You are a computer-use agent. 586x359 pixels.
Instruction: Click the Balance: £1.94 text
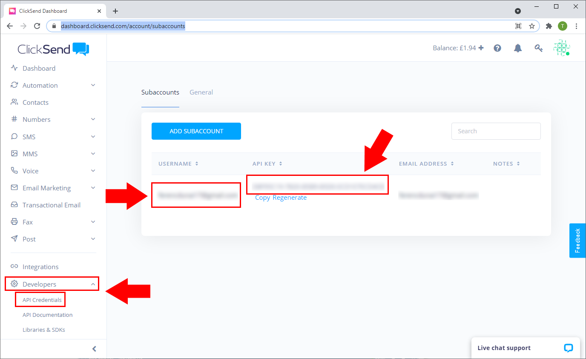pyautogui.click(x=454, y=48)
